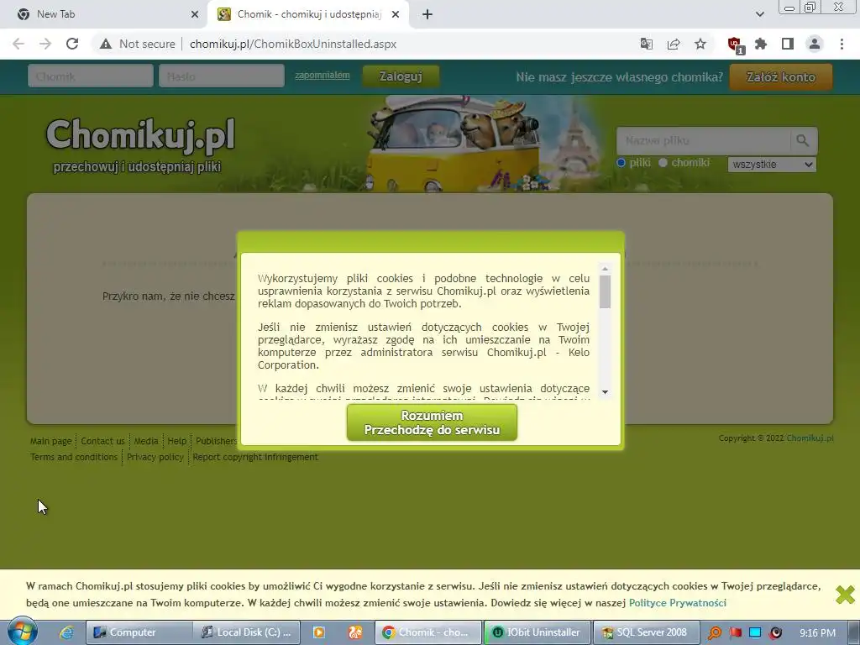Toggle the browser side panel icon
Viewport: 860px width, 645px height.
[x=788, y=44]
